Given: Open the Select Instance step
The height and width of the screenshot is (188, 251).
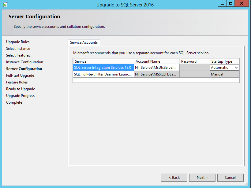Looking at the screenshot, I should [x=18, y=48].
